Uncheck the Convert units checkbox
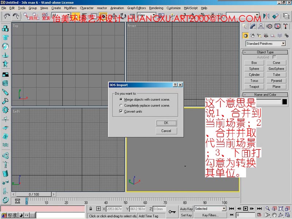Image resolution: width=292 pixels, height=219 pixels. pos(121,112)
